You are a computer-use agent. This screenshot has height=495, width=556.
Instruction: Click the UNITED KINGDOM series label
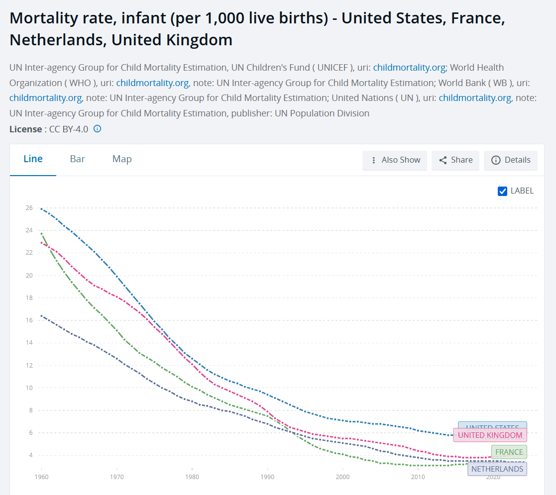click(x=490, y=435)
